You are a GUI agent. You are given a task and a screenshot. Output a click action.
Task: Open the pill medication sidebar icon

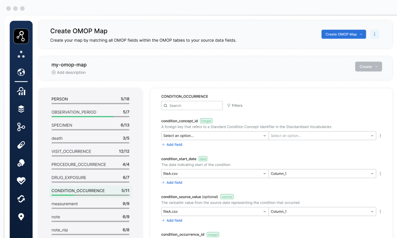[x=21, y=145]
